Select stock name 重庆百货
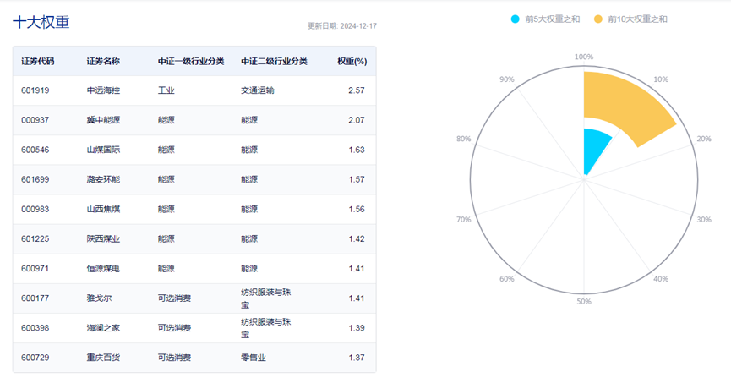This screenshot has height=383, width=731. tap(103, 358)
